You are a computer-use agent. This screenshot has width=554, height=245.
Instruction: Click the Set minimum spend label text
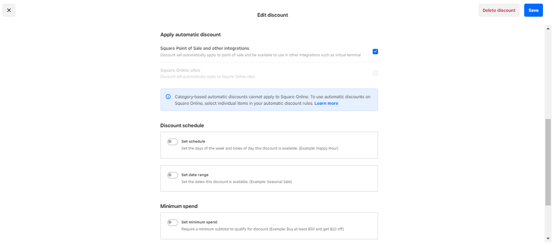tap(199, 222)
